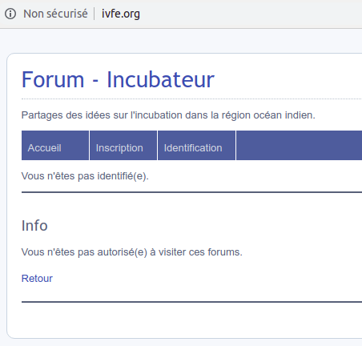Follow the Retour link
The width and height of the screenshot is (362, 346).
pyautogui.click(x=37, y=279)
